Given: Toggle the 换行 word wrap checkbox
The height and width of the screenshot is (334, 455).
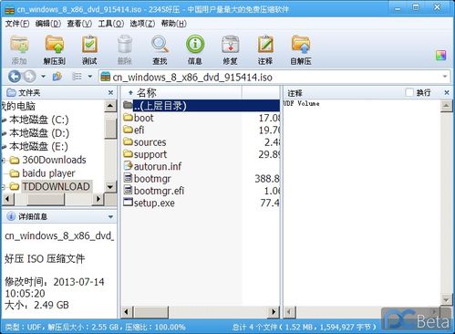Looking at the screenshot, I should point(409,92).
